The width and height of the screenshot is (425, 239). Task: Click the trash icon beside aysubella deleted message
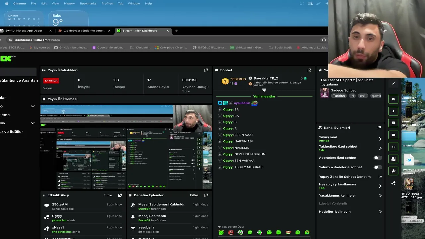[133, 229]
